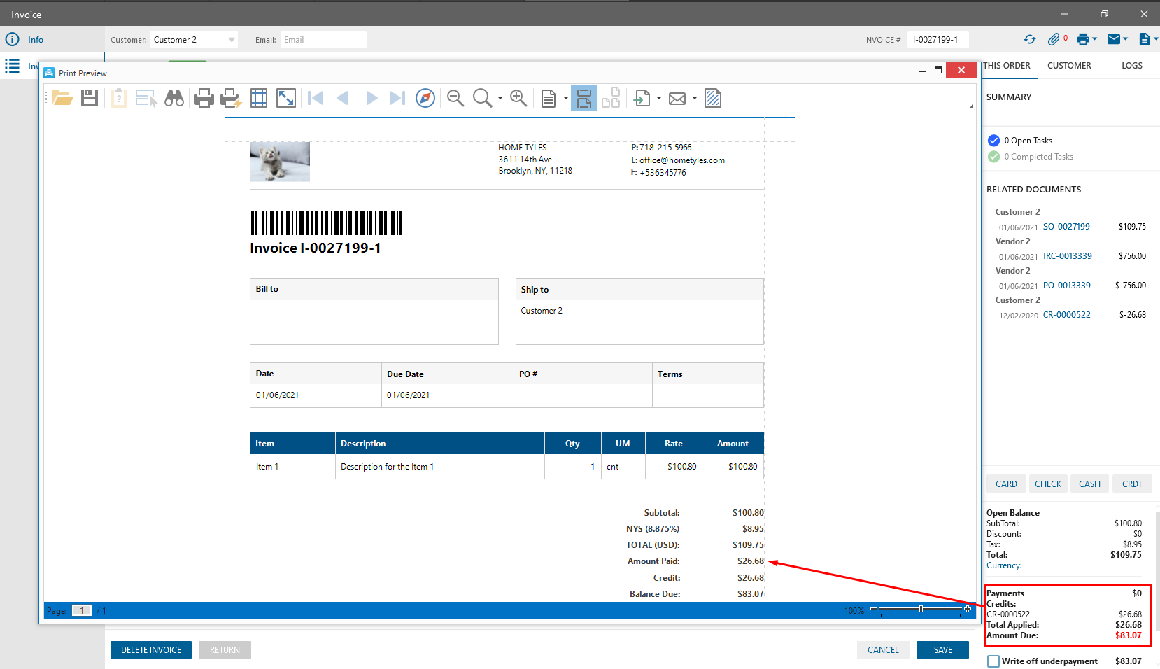Click the Quick Print icon with lightning bolt
Image resolution: width=1160 pixels, height=669 pixels.
tap(231, 99)
